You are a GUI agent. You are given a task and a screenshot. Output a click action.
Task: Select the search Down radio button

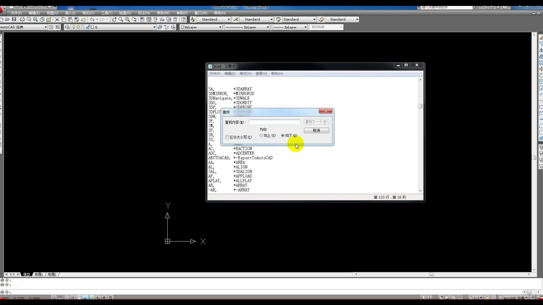(283, 136)
